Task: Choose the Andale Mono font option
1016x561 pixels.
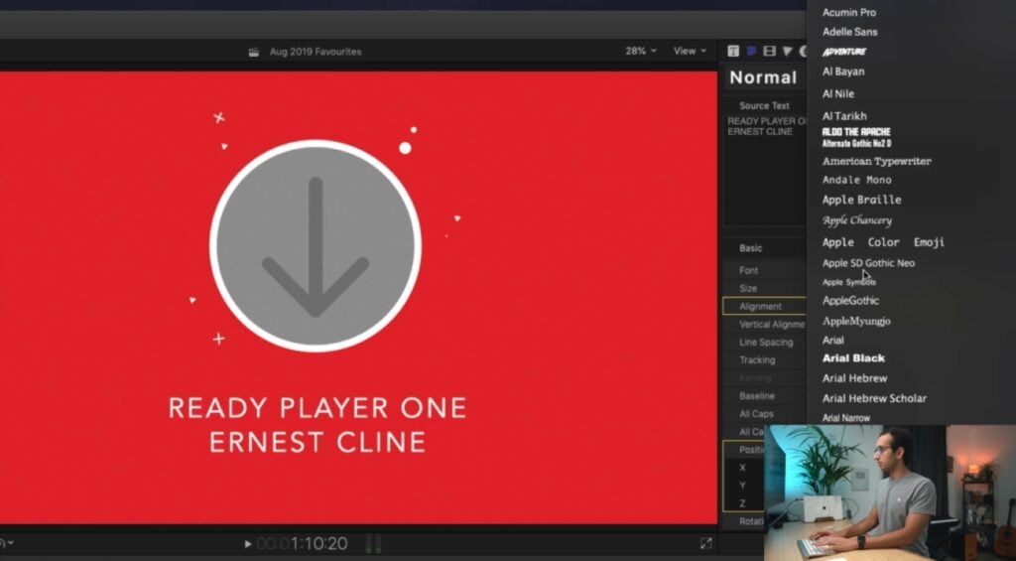Action: 856,180
